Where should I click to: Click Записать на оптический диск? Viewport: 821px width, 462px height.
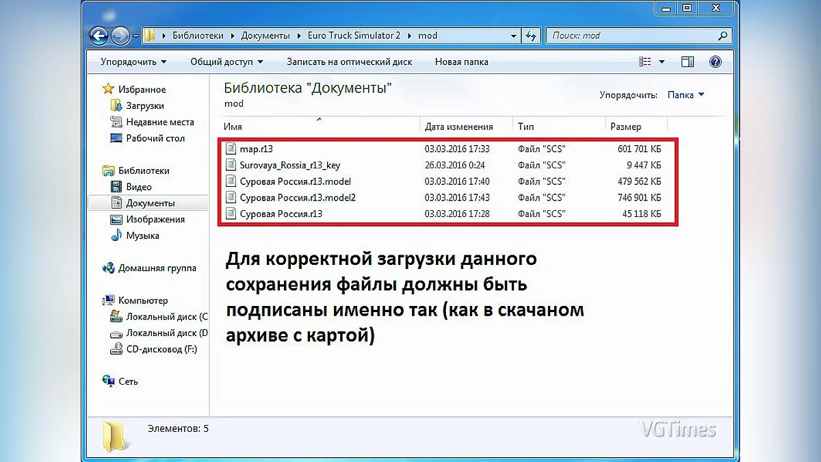tap(349, 62)
